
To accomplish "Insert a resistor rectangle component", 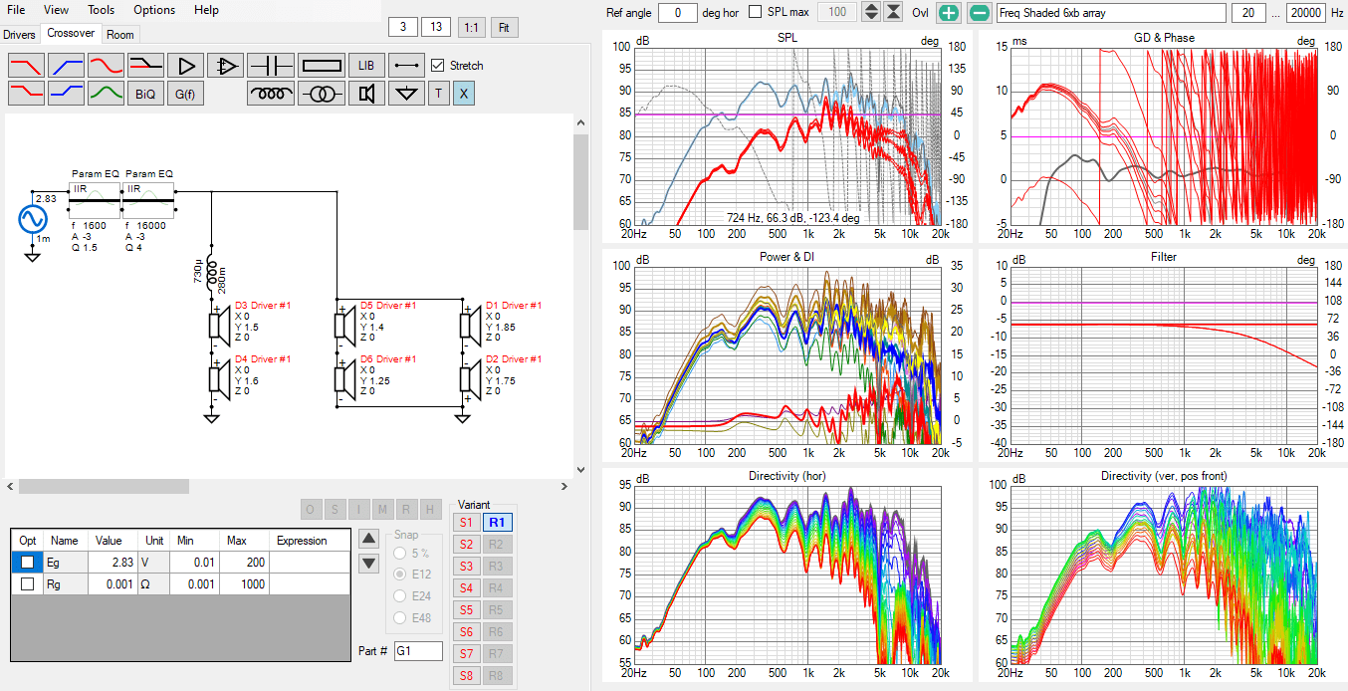I will [321, 66].
